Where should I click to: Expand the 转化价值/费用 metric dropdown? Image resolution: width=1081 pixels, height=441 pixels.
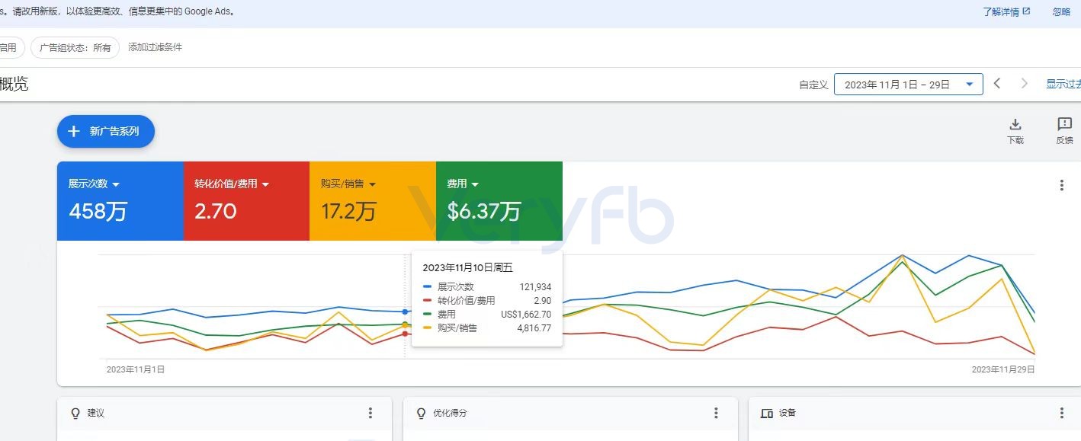(x=265, y=184)
